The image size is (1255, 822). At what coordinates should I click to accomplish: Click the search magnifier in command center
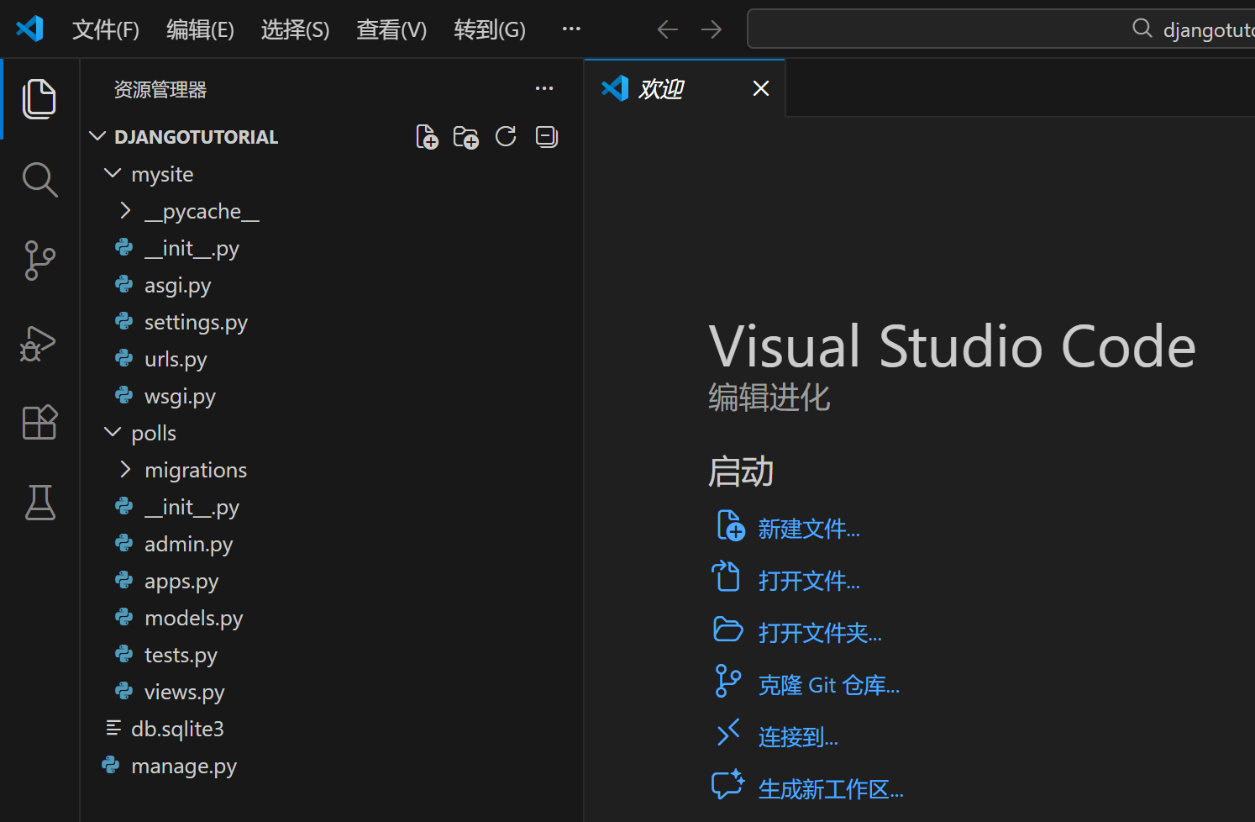tap(1142, 29)
